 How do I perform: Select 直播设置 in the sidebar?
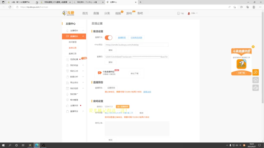click(x=73, y=48)
